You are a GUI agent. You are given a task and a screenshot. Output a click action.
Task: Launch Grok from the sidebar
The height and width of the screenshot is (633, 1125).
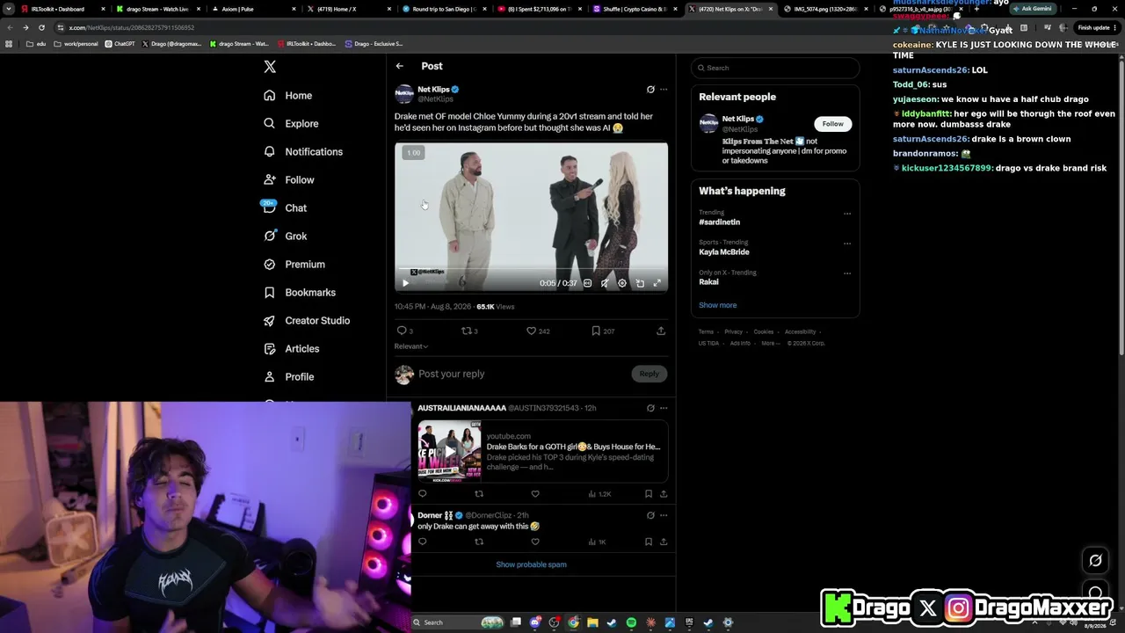(285, 236)
